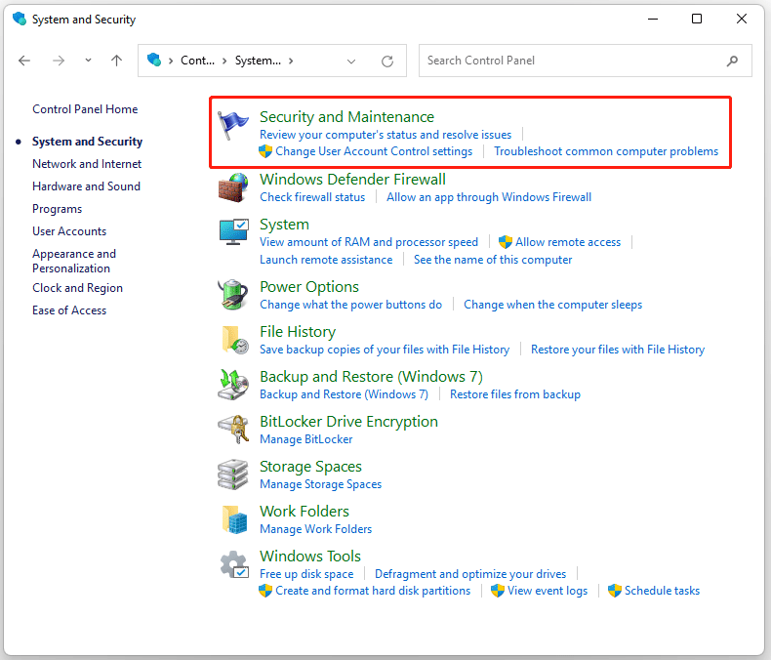Click the Backup and Restore drive icon
Image resolution: width=771 pixels, height=660 pixels.
pos(233,384)
